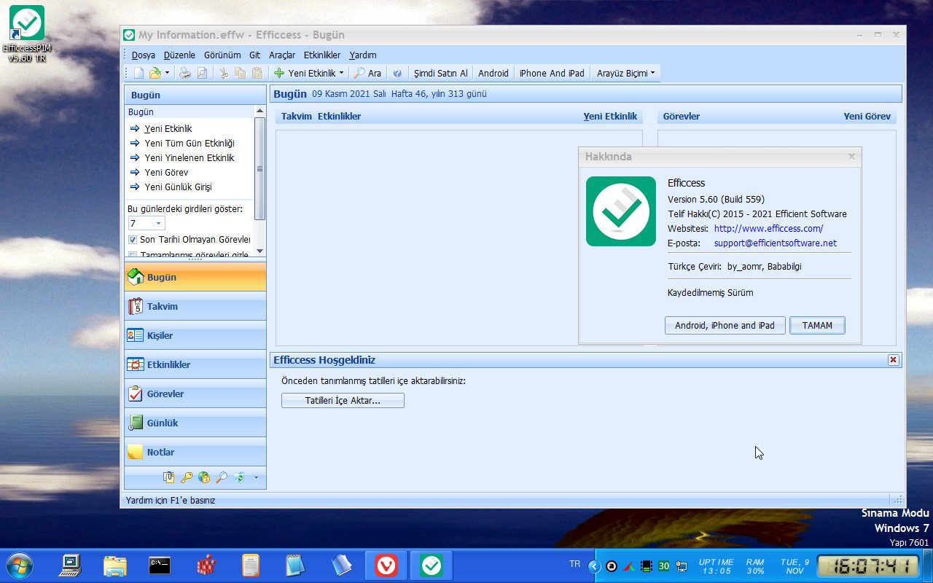Viewport: 933px width, 583px height.
Task: Click the Ara search toolbar button
Action: [x=368, y=73]
